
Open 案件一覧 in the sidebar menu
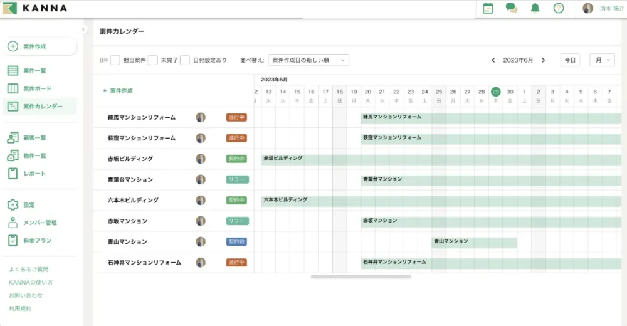click(x=34, y=71)
